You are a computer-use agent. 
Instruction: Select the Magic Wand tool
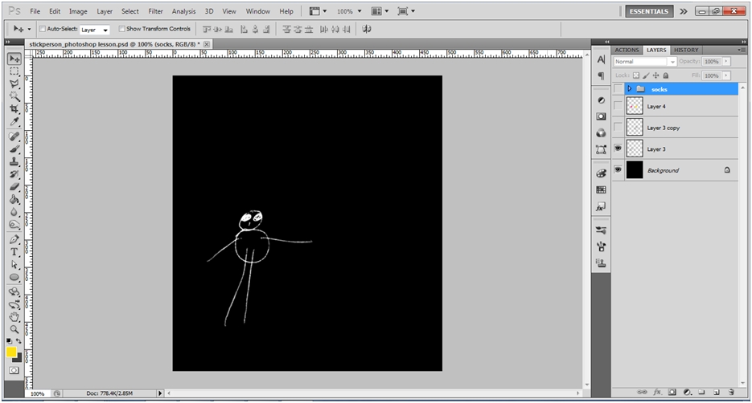(14, 96)
